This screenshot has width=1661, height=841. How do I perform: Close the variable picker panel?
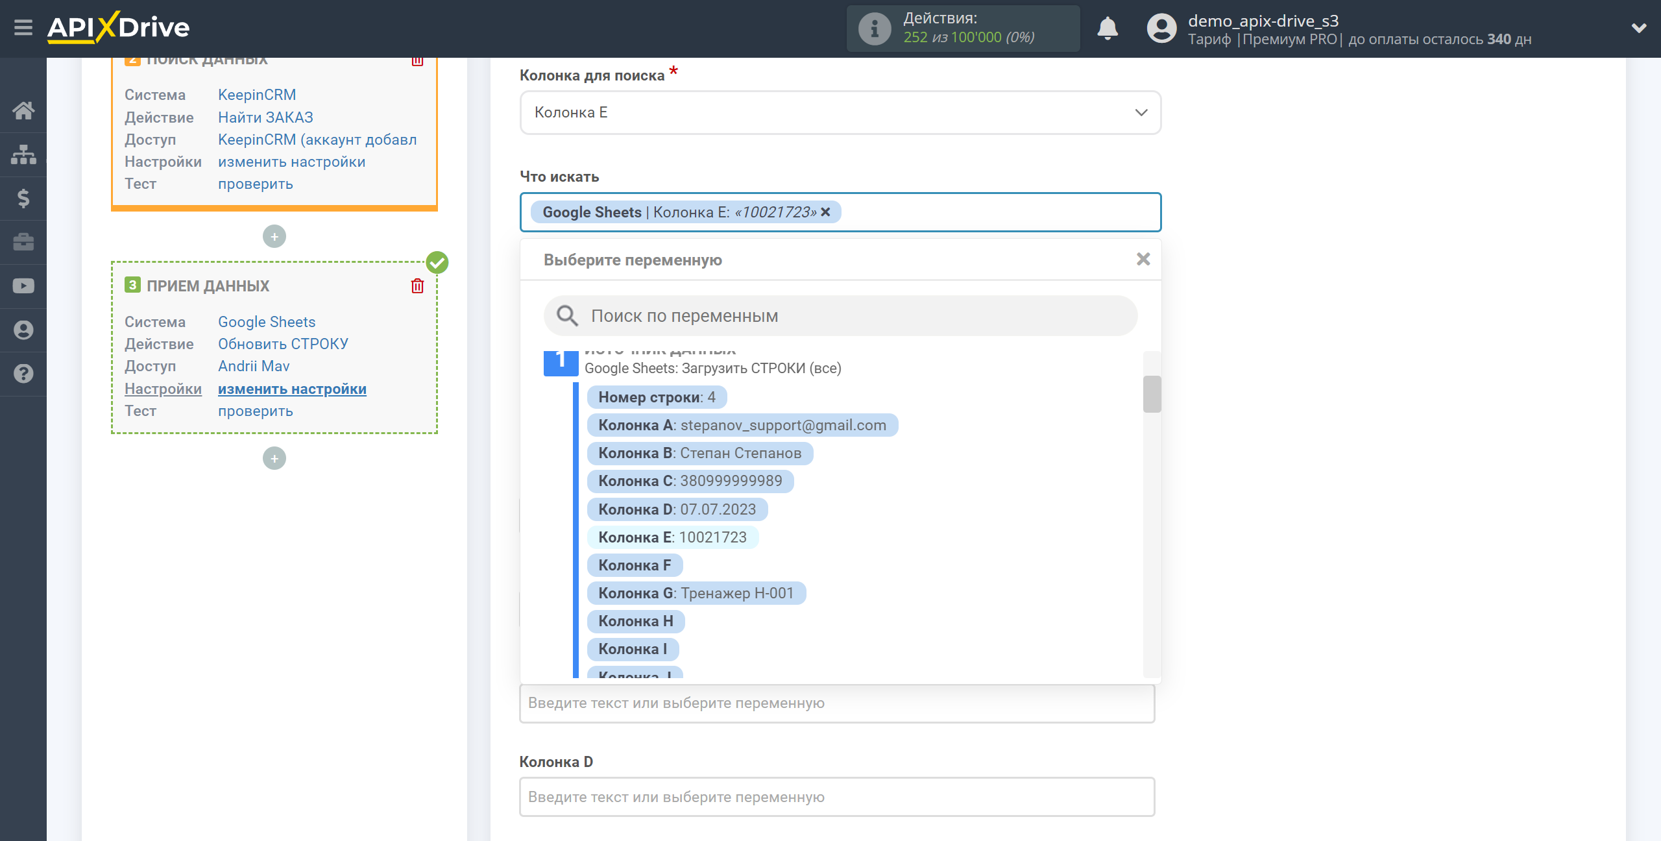pyautogui.click(x=1143, y=260)
